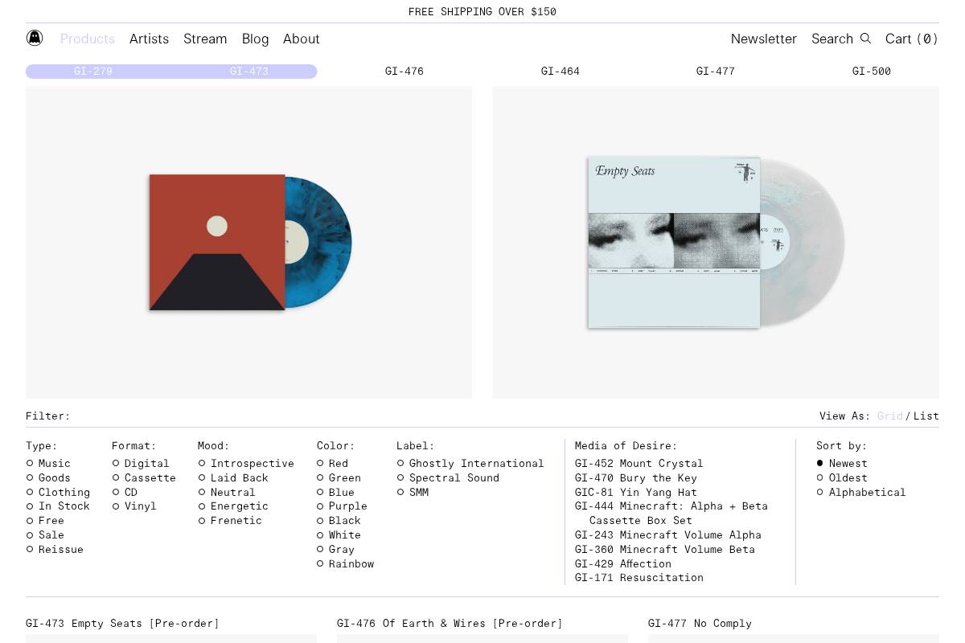The width and height of the screenshot is (965, 643).
Task: Open the red cover blue vinyl product image
Action: point(249,242)
